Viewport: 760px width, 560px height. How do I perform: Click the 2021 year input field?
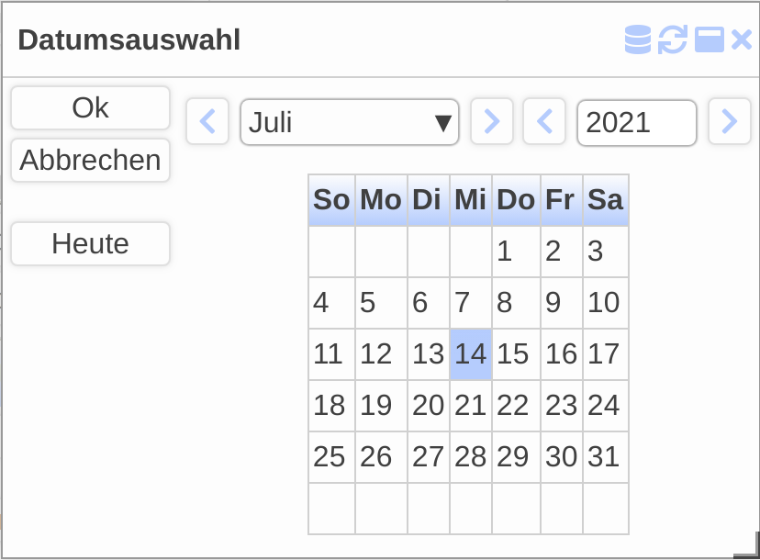[x=637, y=123]
